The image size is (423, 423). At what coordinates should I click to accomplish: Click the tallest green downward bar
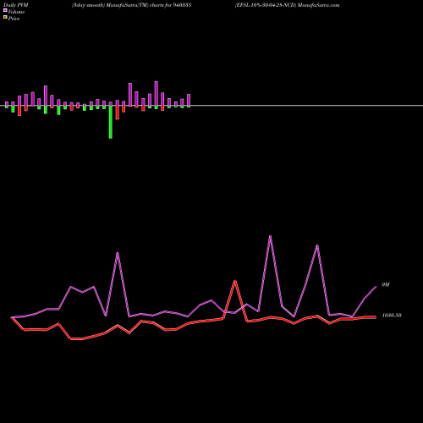[111, 122]
